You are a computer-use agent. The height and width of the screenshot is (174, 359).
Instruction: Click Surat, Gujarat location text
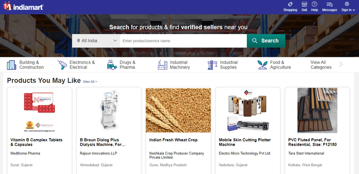pos(22,165)
